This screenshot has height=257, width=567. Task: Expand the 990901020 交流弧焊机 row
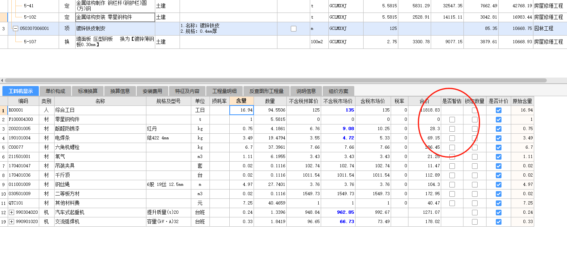coord(11,221)
